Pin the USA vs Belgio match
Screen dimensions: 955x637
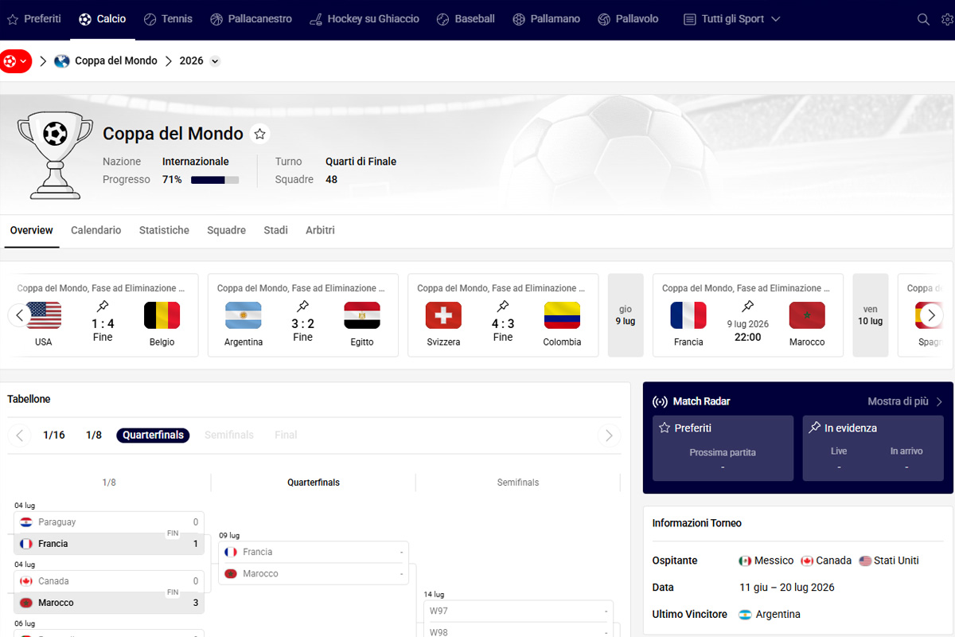coord(103,306)
